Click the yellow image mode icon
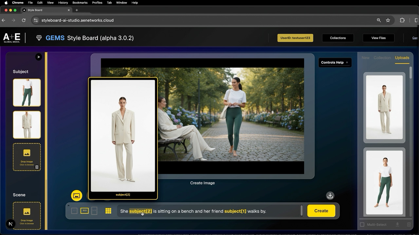This screenshot has height=235, width=419. pos(77,196)
